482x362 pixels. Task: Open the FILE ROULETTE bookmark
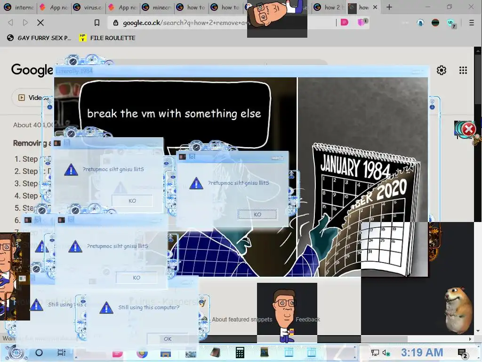coord(107,38)
